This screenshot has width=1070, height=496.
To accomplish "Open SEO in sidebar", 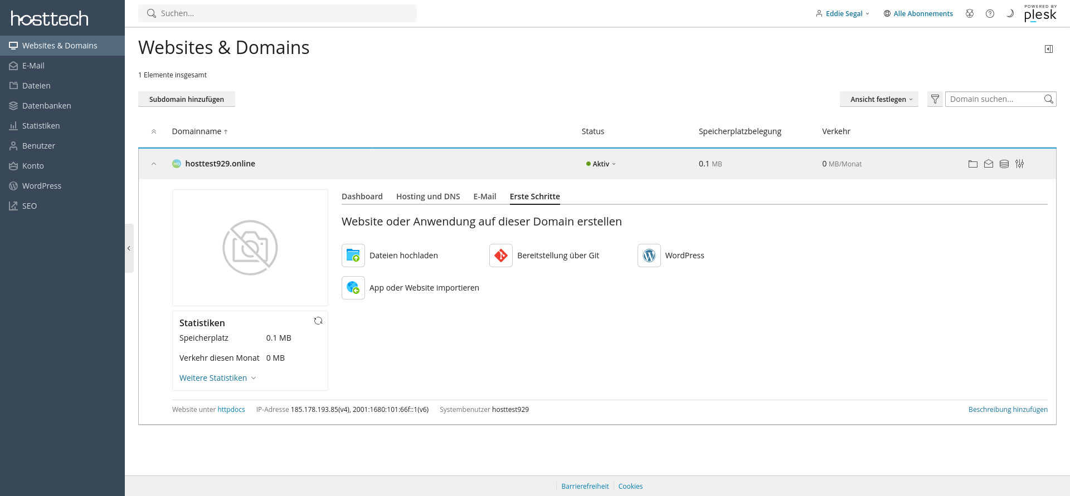I will 62,206.
